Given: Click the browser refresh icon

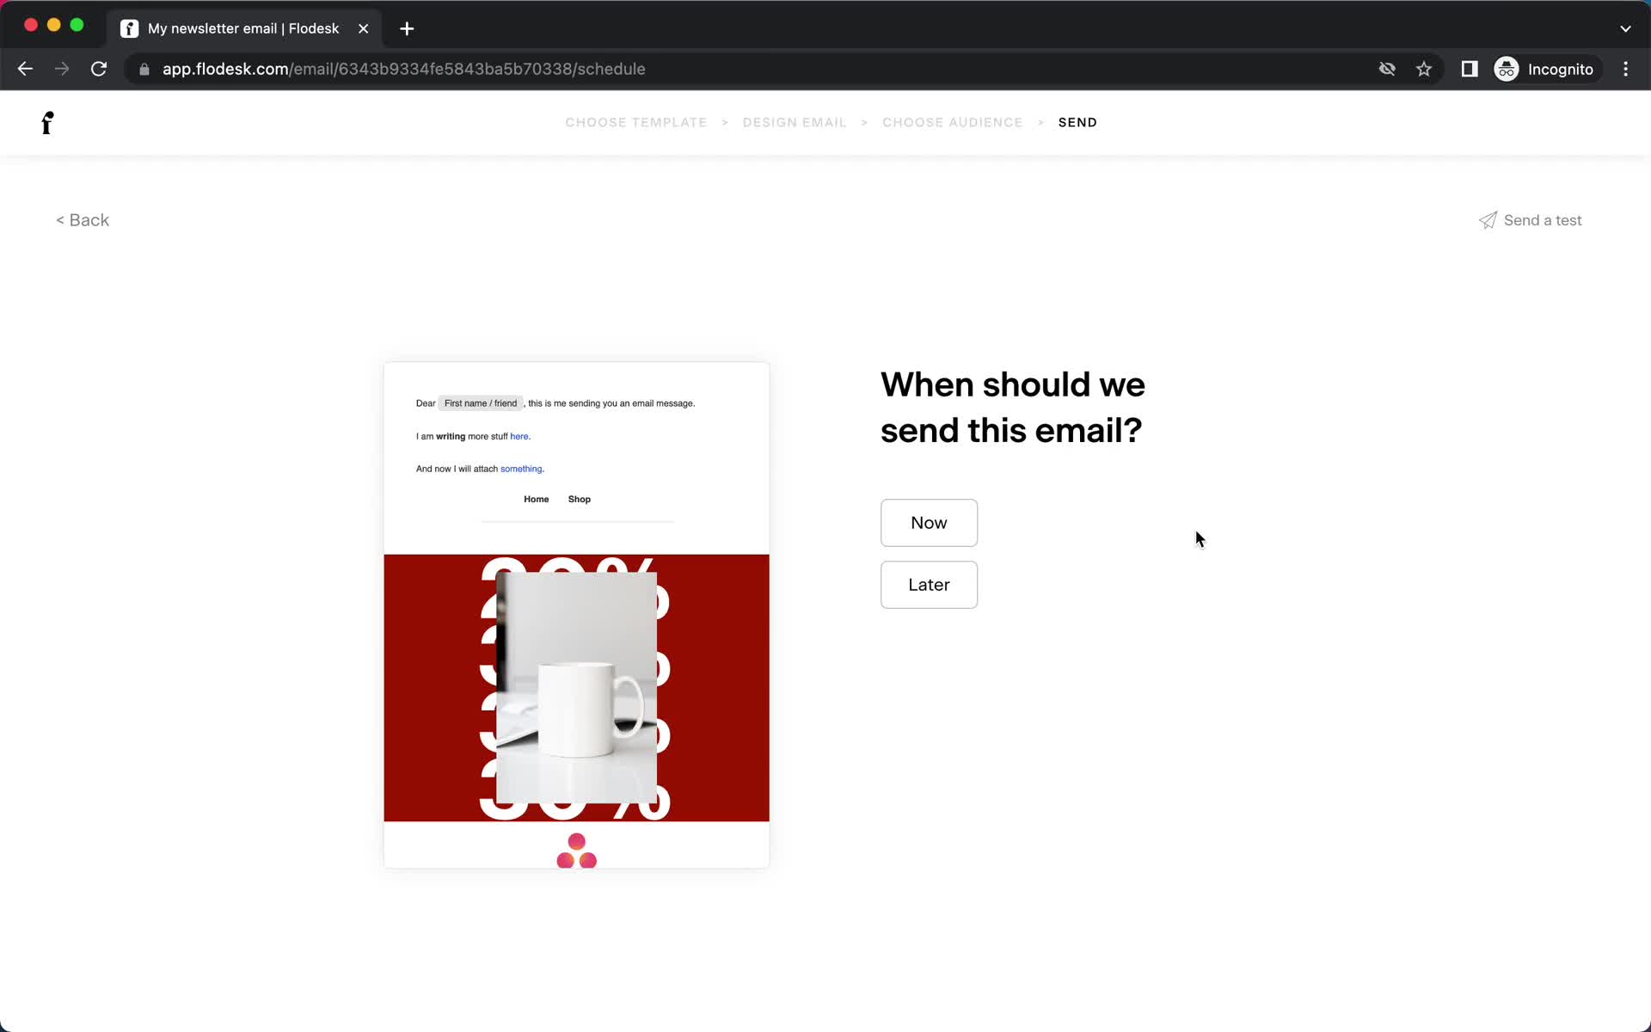Looking at the screenshot, I should click(x=100, y=68).
